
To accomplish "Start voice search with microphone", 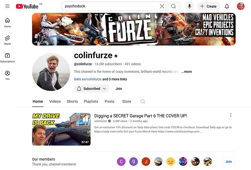I will pos(190,7).
